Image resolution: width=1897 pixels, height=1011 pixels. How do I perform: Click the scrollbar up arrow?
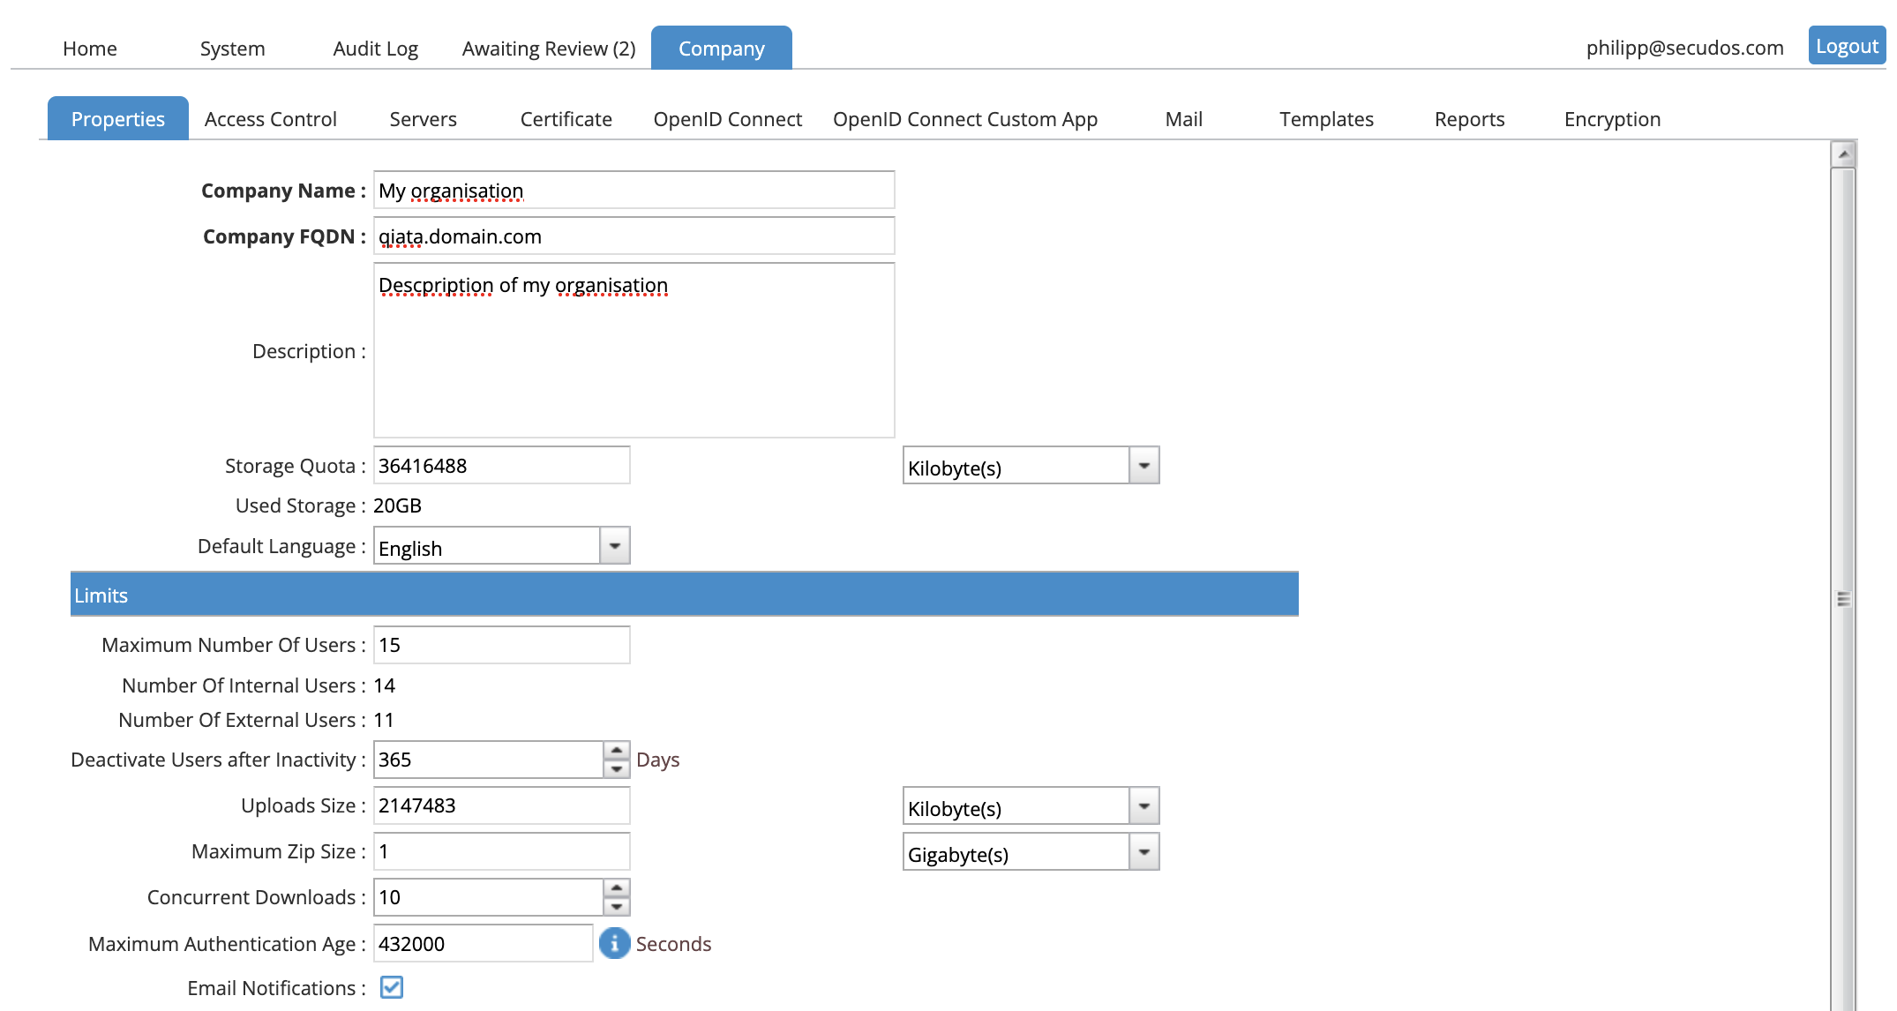[1843, 154]
